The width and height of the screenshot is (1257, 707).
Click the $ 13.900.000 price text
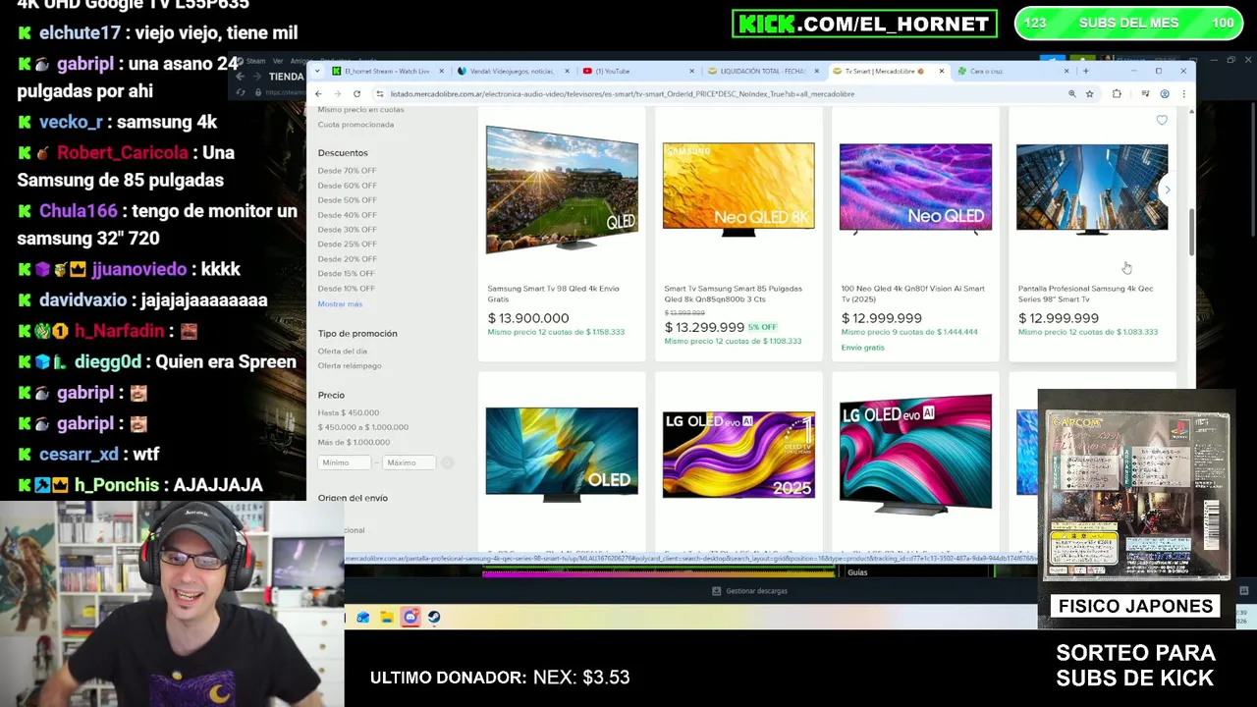pyautogui.click(x=528, y=318)
